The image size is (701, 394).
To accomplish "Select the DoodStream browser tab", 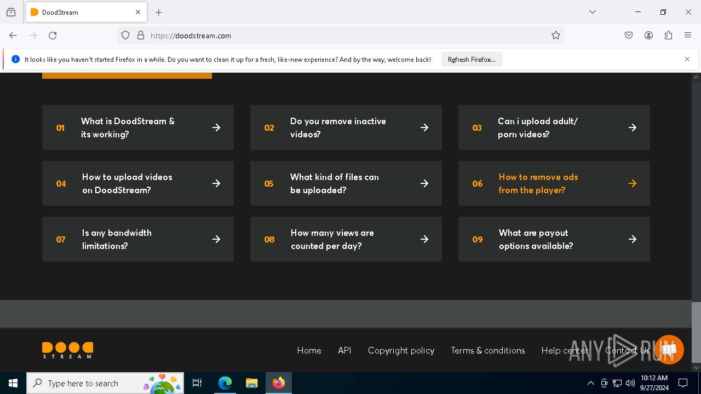I will coord(86,12).
